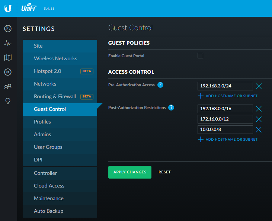Click the Ubiquiti U logo icon
The width and height of the screenshot is (272, 221).
pyautogui.click(x=8, y=8)
